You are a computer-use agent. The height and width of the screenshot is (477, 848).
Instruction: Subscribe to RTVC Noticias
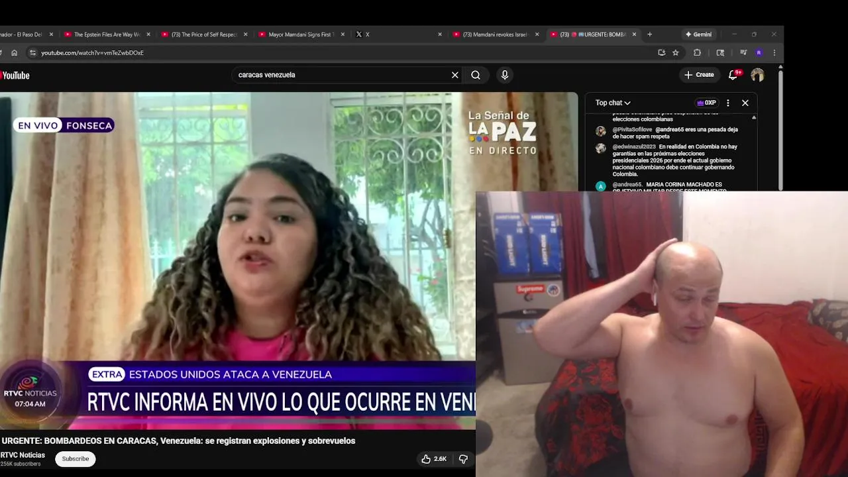click(76, 459)
